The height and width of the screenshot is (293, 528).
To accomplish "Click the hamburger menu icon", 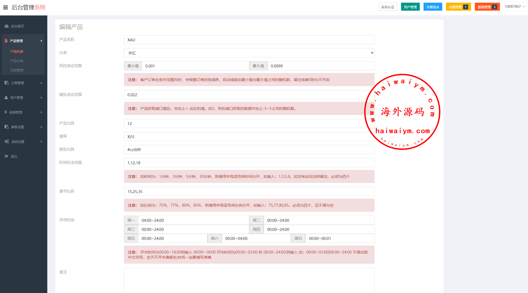I will [x=5, y=7].
